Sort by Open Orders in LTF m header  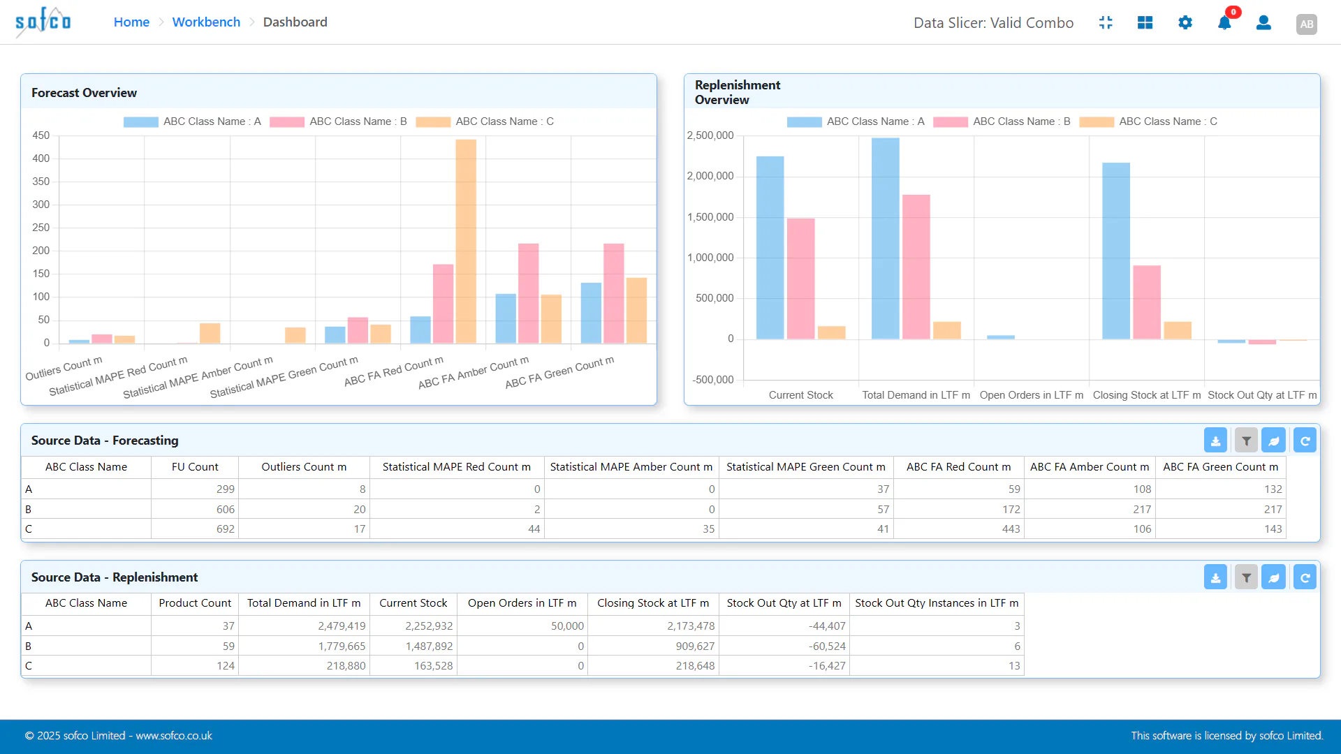(x=522, y=603)
